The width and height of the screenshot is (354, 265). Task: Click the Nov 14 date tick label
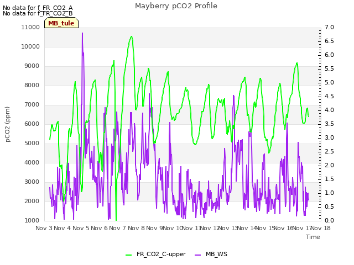pos(247,228)
